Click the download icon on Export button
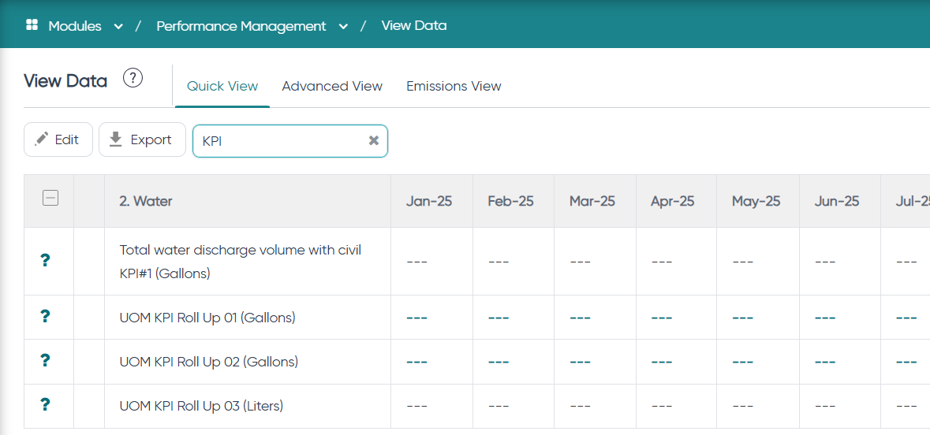930x435 pixels. (x=116, y=139)
